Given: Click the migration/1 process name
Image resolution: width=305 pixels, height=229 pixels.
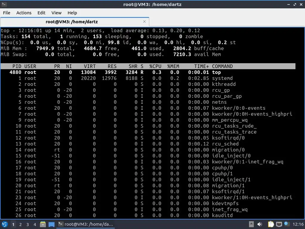Looking at the screenshot, I should tap(228, 185).
